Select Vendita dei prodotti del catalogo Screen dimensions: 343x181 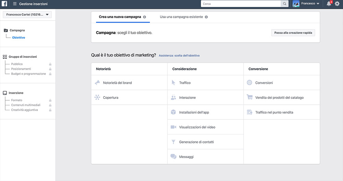(282, 98)
